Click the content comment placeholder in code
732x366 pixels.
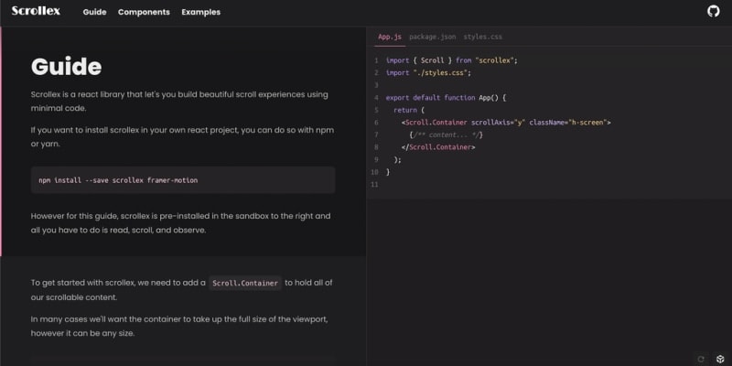[x=446, y=135]
